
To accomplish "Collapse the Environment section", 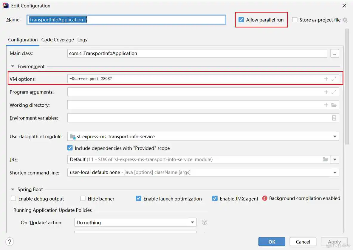I will pos(13,66).
